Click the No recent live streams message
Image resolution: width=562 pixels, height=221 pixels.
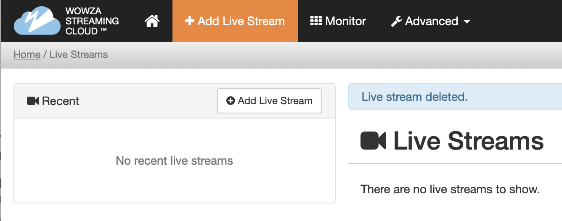[x=175, y=160]
